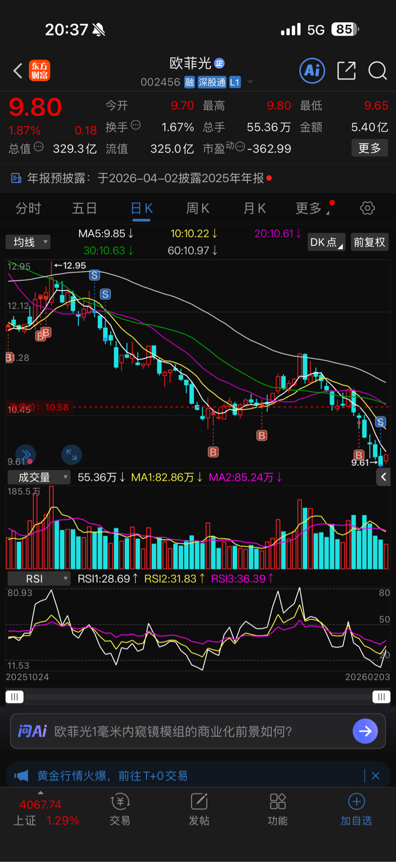Open the search magnifier icon
Viewport: 396px width, 862px height.
[377, 70]
